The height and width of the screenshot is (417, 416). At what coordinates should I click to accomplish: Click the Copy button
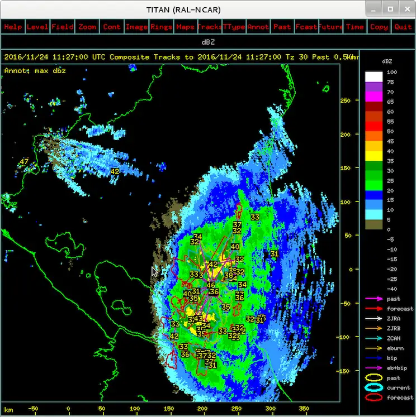point(379,27)
